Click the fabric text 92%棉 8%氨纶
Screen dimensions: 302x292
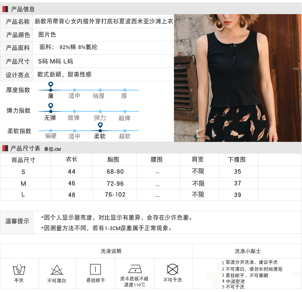79,47
